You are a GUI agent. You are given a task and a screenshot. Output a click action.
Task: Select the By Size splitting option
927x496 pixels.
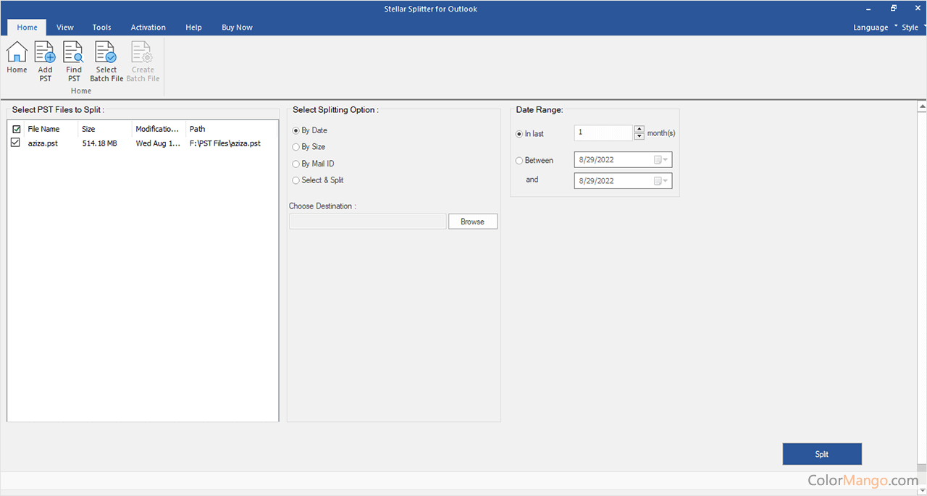[x=309, y=147]
